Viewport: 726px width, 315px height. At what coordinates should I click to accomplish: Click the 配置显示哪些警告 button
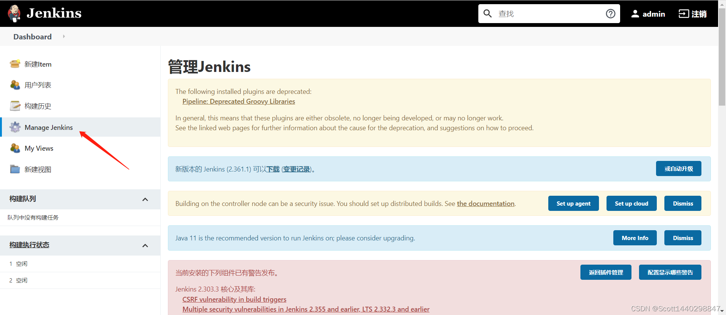coord(670,272)
